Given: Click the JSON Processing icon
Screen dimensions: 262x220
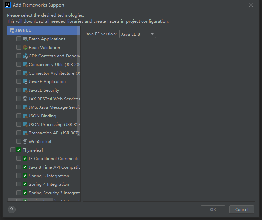Looking at the screenshot, I should click(25, 124).
